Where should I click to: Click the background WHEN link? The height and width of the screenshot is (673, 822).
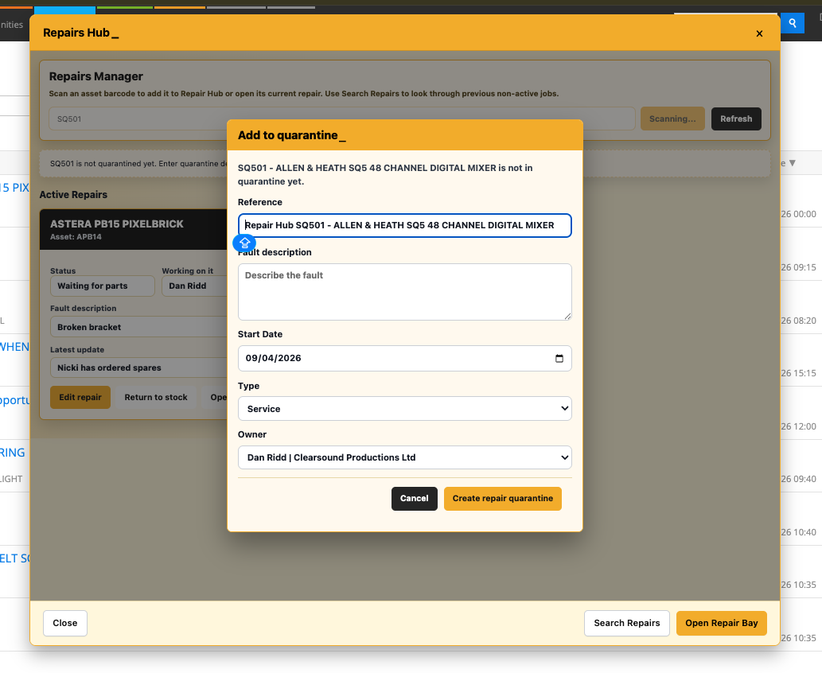click(x=14, y=347)
